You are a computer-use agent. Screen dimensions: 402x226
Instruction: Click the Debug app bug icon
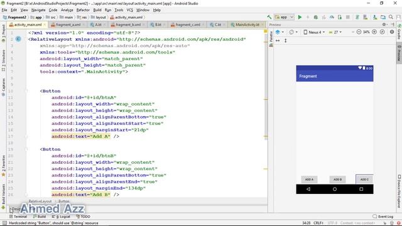pos(316,17)
